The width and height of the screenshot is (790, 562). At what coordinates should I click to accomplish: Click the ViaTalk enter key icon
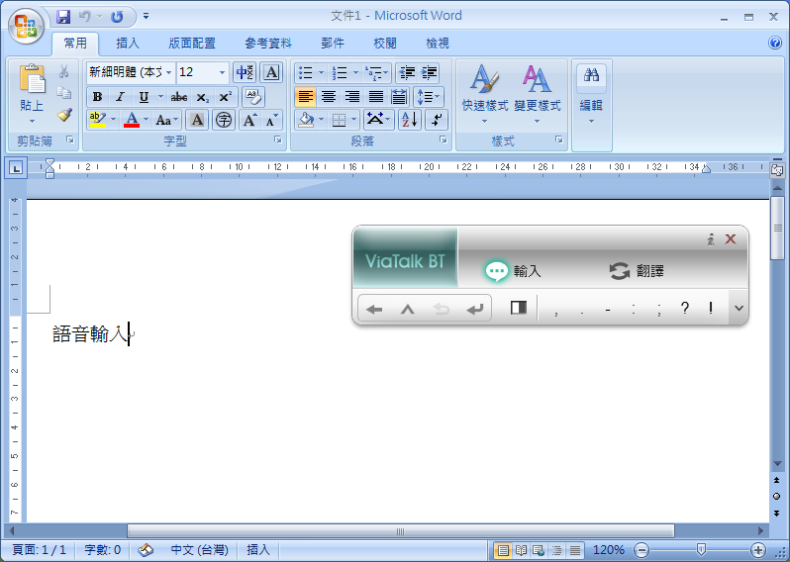pyautogui.click(x=475, y=309)
